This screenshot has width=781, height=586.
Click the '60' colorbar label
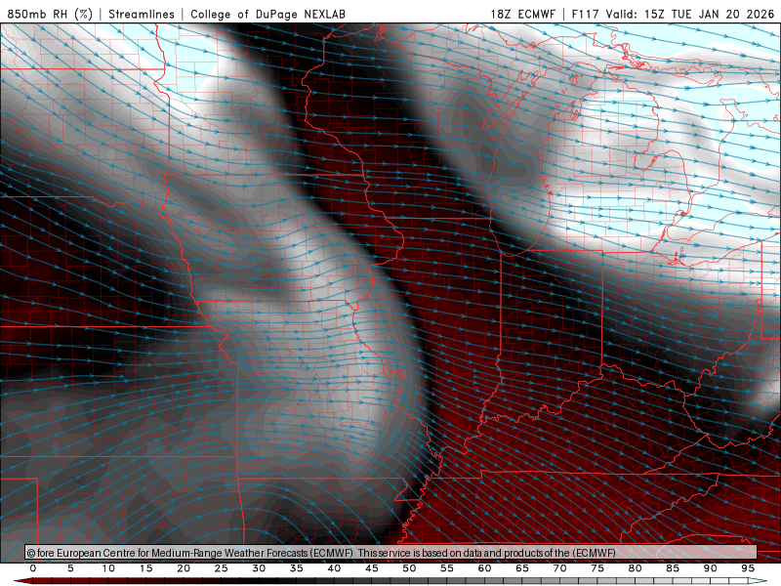(484, 568)
